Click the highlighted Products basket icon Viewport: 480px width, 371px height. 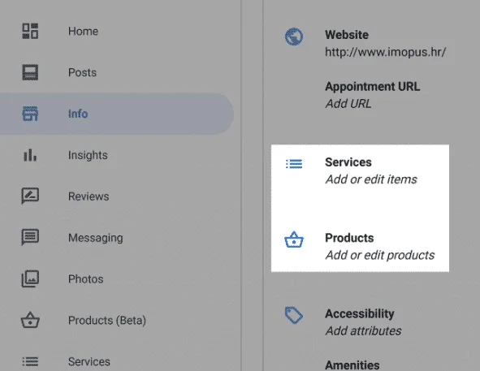point(294,239)
